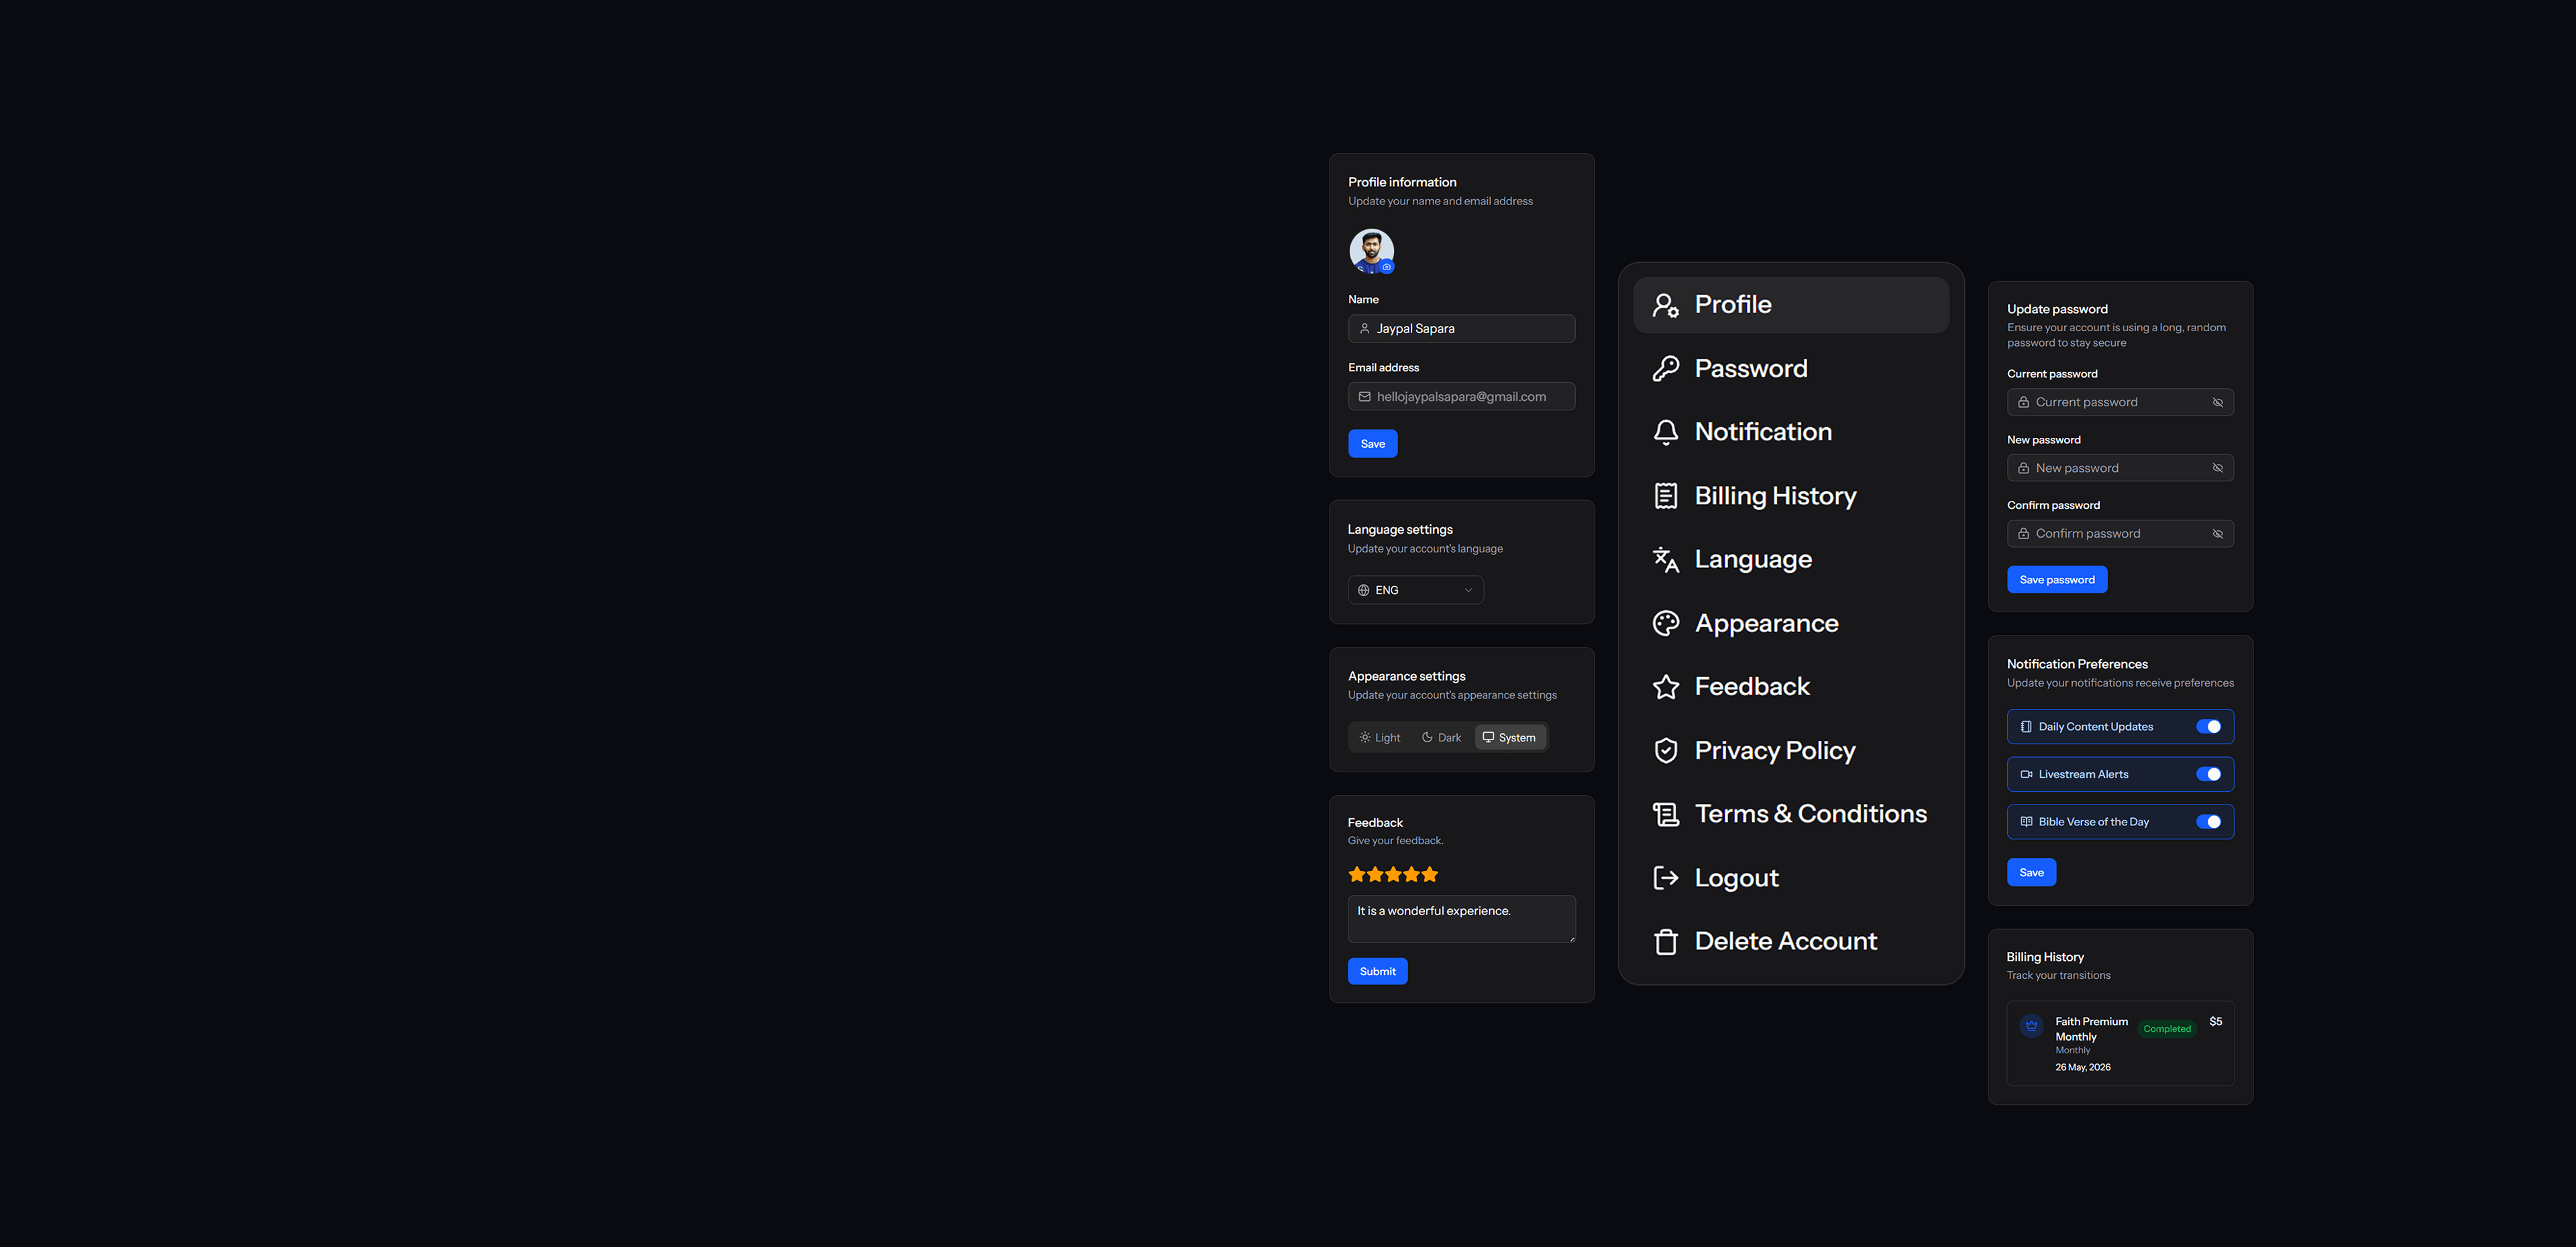The width and height of the screenshot is (2576, 1247).
Task: Select the Dark appearance option
Action: click(1441, 737)
